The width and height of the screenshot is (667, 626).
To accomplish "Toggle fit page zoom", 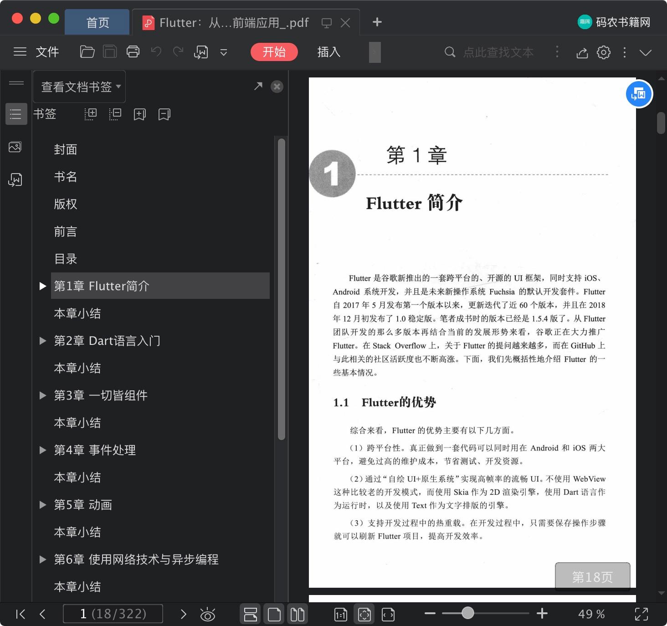I will pos(364,615).
